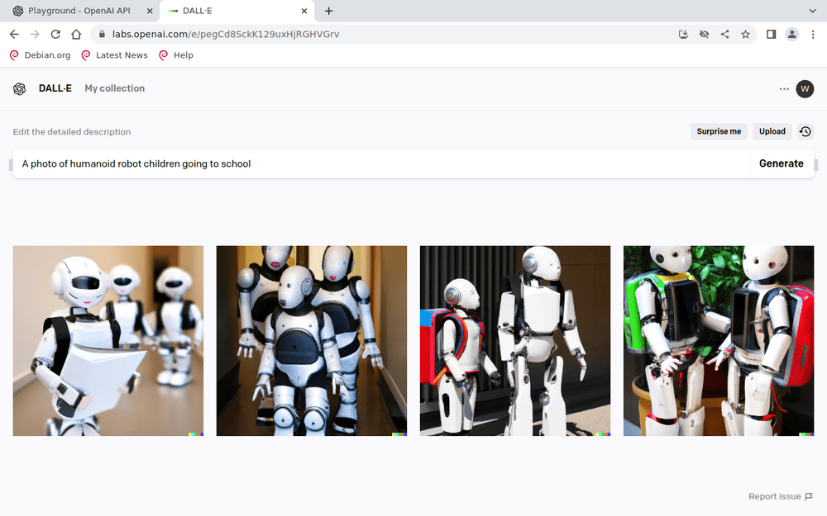Open the first robot image thumbnail

(108, 340)
